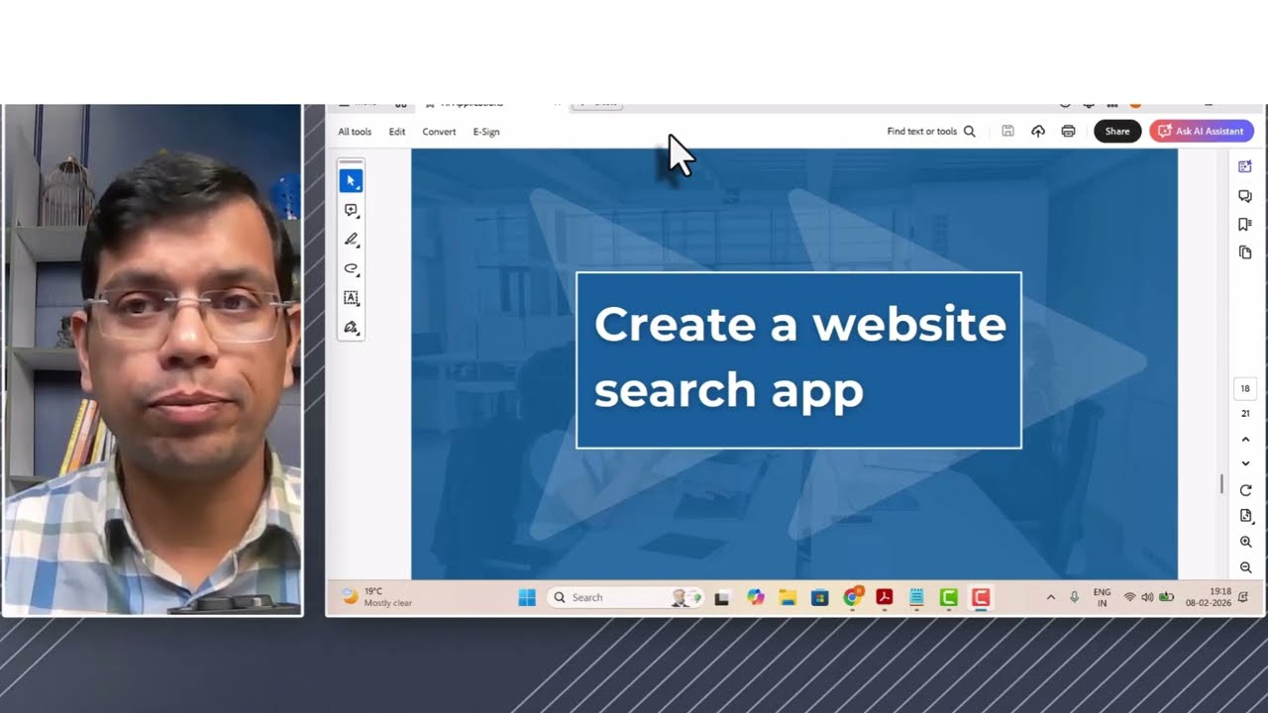
Task: Click the microphone tray icon
Action: point(1075,597)
